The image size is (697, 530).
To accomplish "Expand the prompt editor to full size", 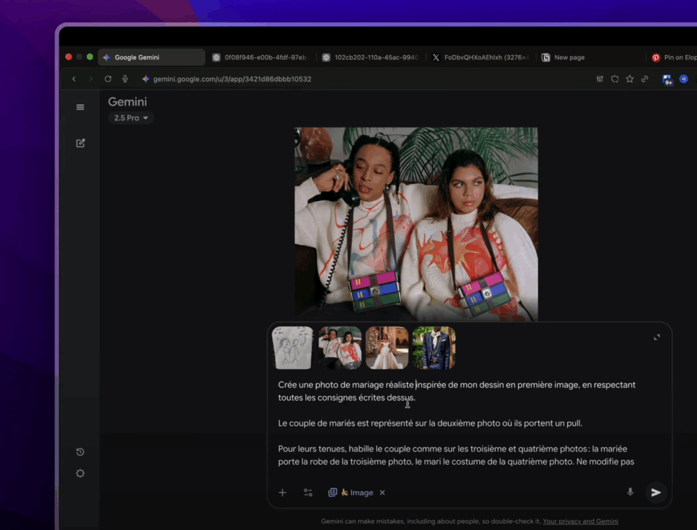I will pyautogui.click(x=657, y=337).
